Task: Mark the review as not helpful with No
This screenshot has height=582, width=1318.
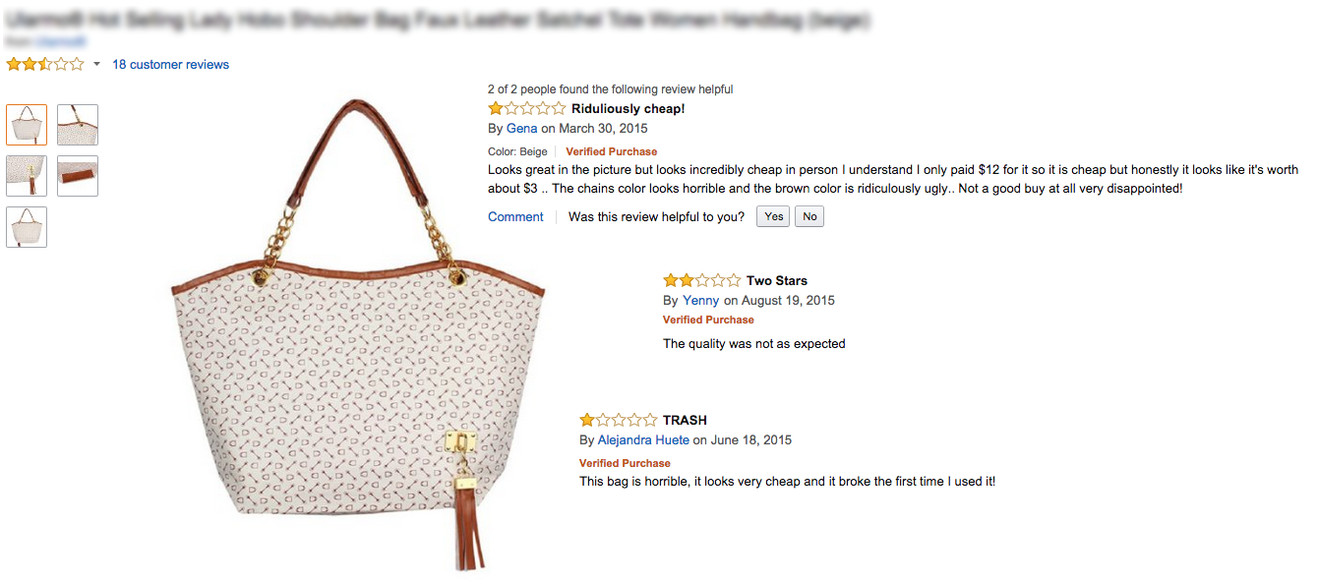Action: click(x=809, y=216)
